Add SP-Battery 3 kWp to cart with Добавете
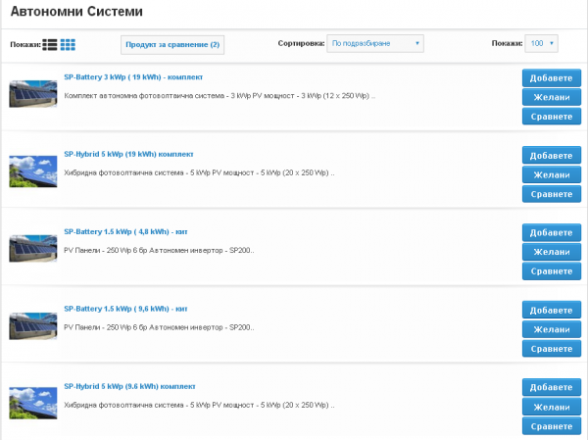Viewport: 588px width, 440px height. click(x=551, y=78)
